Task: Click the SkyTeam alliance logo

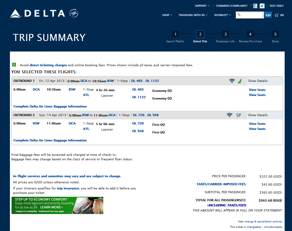Action: (x=73, y=13)
